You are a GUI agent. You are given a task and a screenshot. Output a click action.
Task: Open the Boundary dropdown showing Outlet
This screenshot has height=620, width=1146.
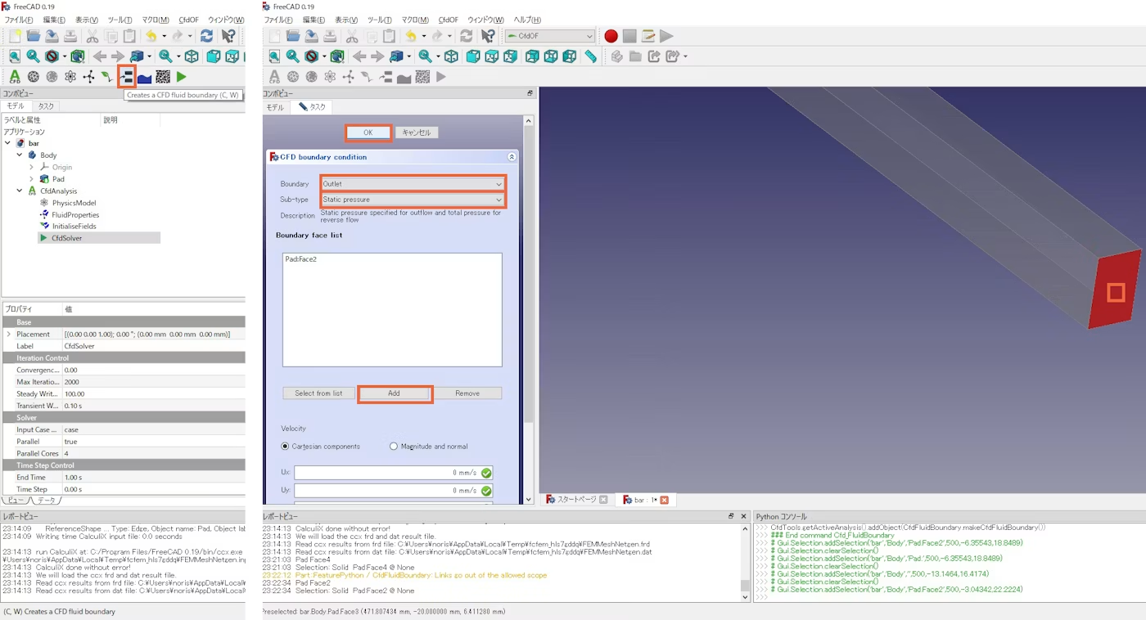coord(413,184)
